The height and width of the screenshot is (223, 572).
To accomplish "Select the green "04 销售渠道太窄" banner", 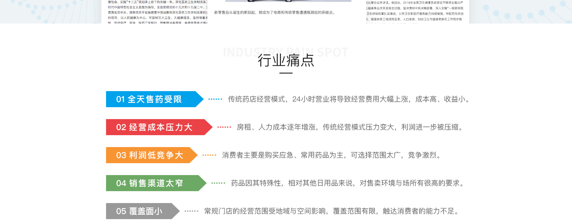I will pos(153,183).
